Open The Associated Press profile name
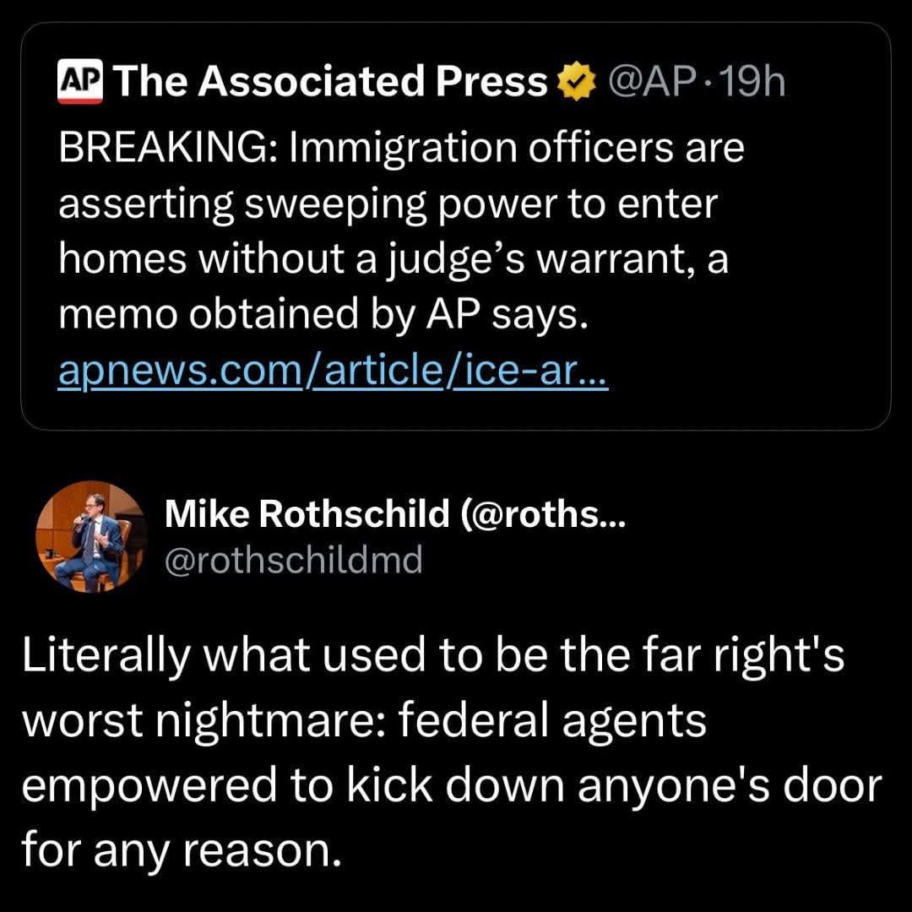The height and width of the screenshot is (912, 912). (330, 83)
